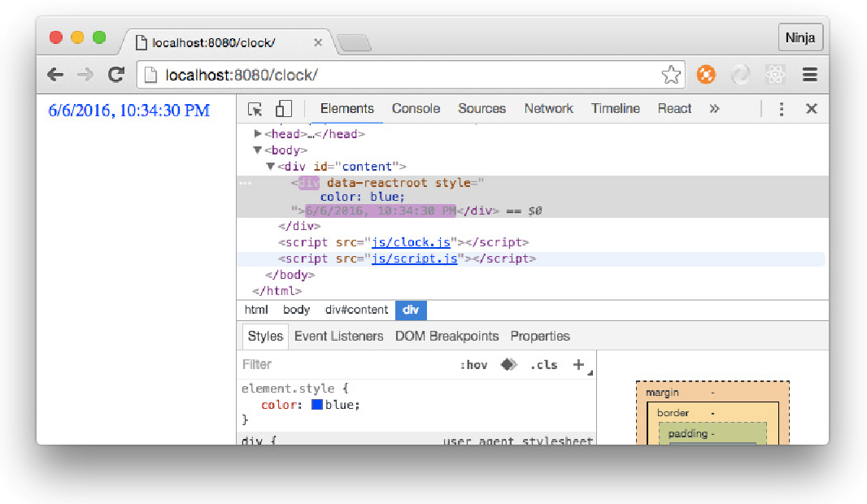Toggle element state with :hov
Screen dimensions: 867x504
[x=473, y=364]
